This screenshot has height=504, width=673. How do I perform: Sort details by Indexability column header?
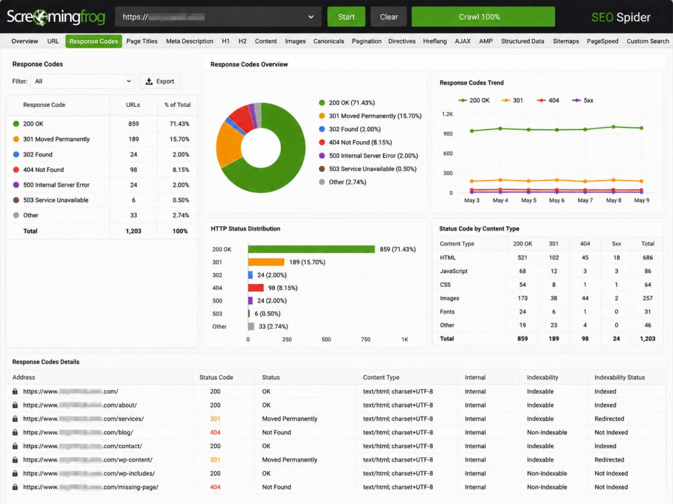pyautogui.click(x=542, y=378)
